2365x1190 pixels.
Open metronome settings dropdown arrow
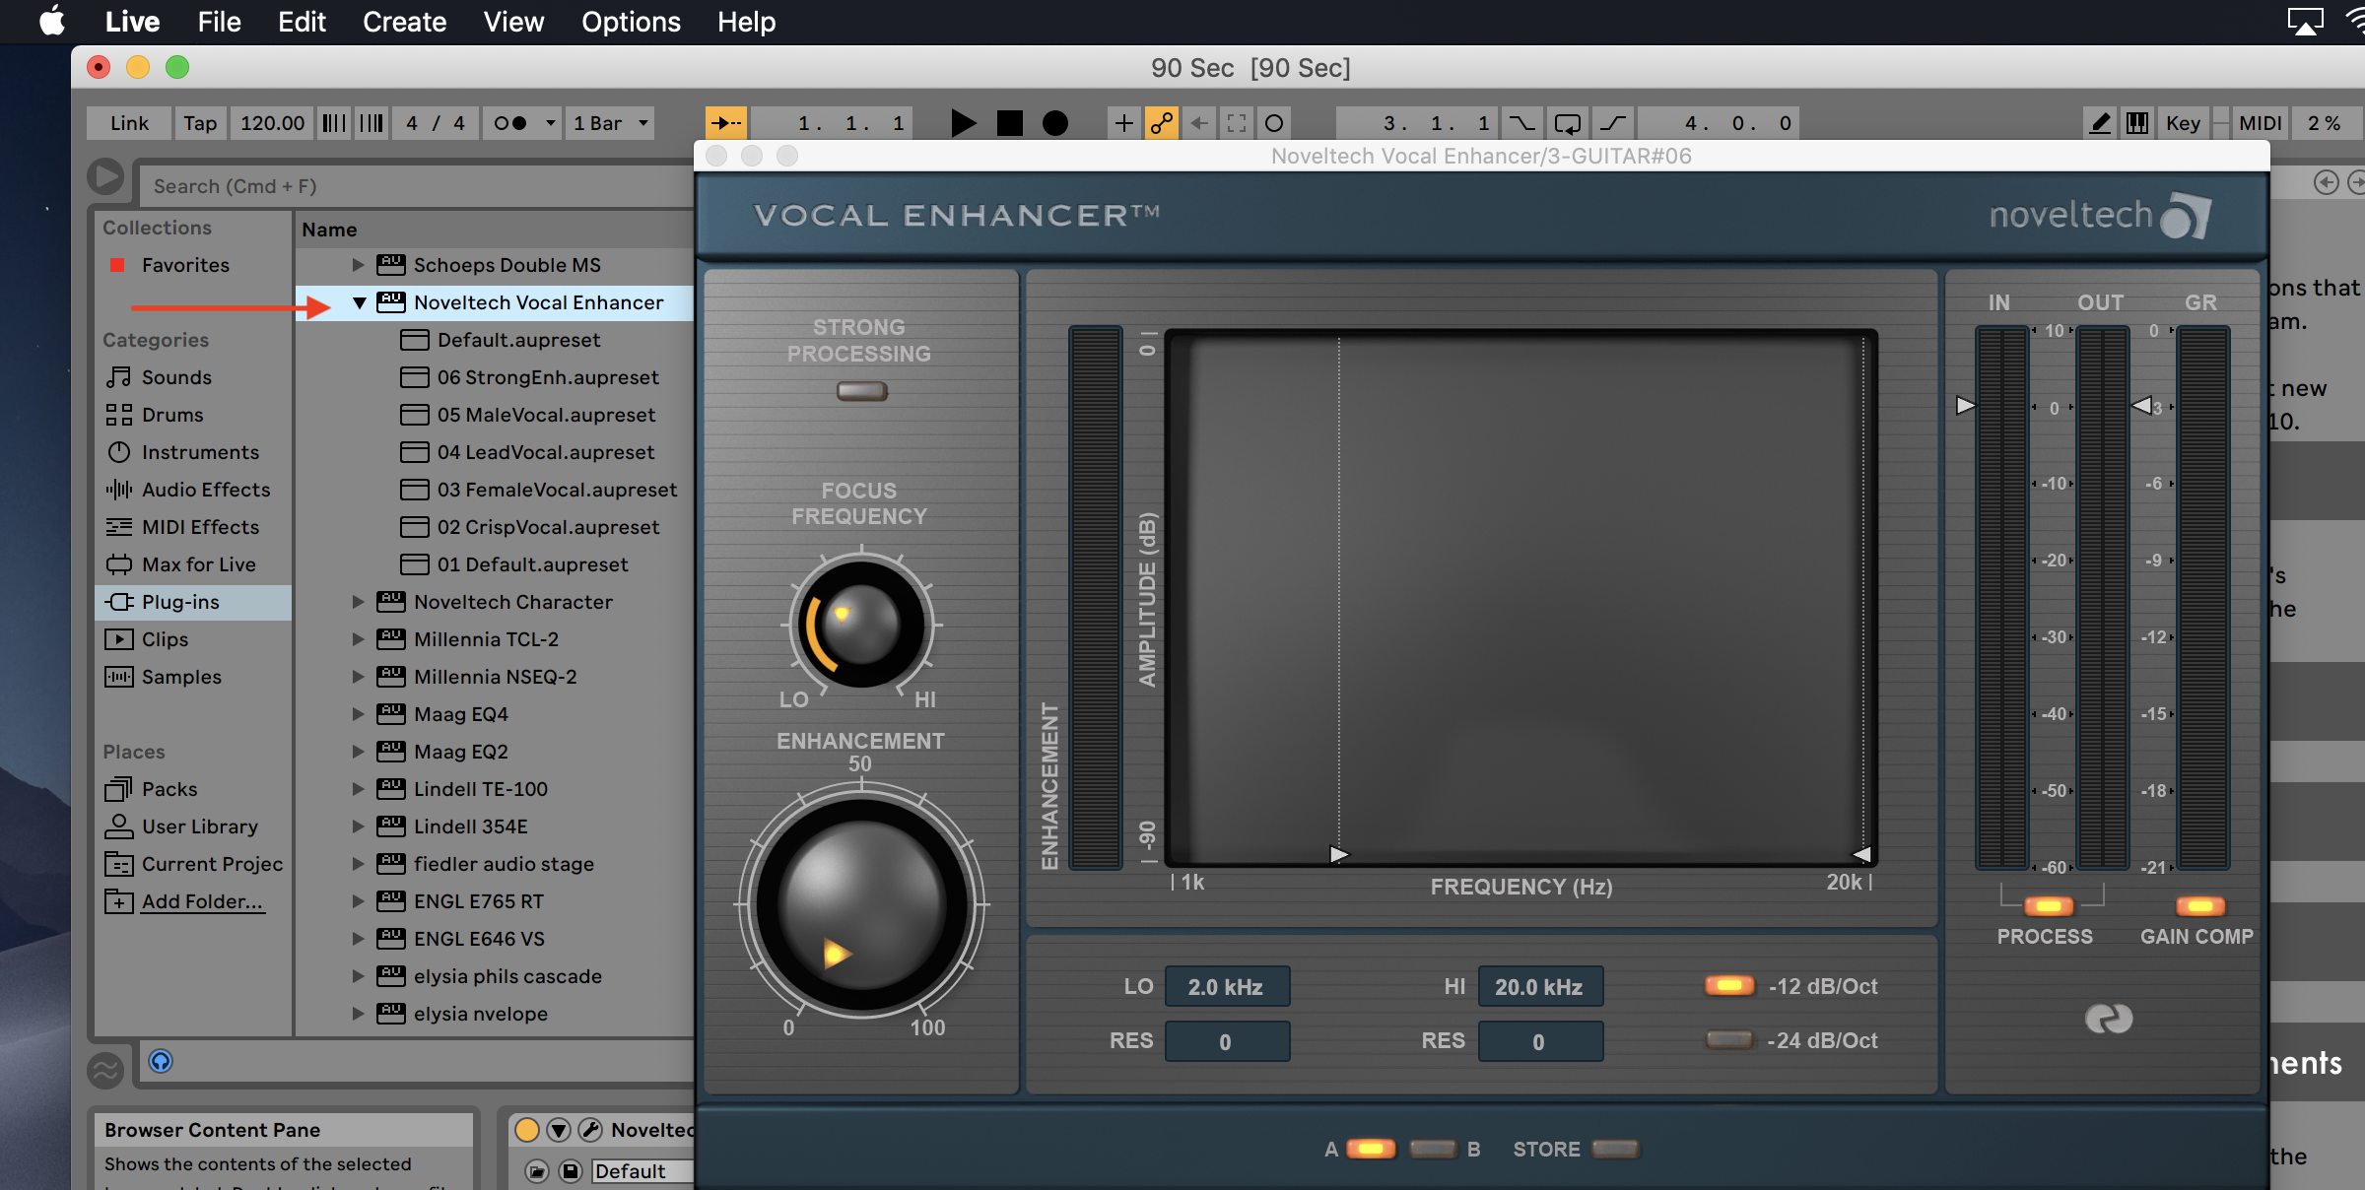pos(550,123)
